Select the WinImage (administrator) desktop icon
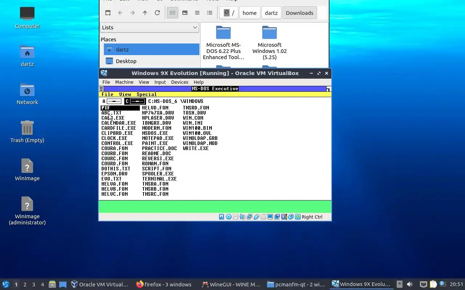 27,211
